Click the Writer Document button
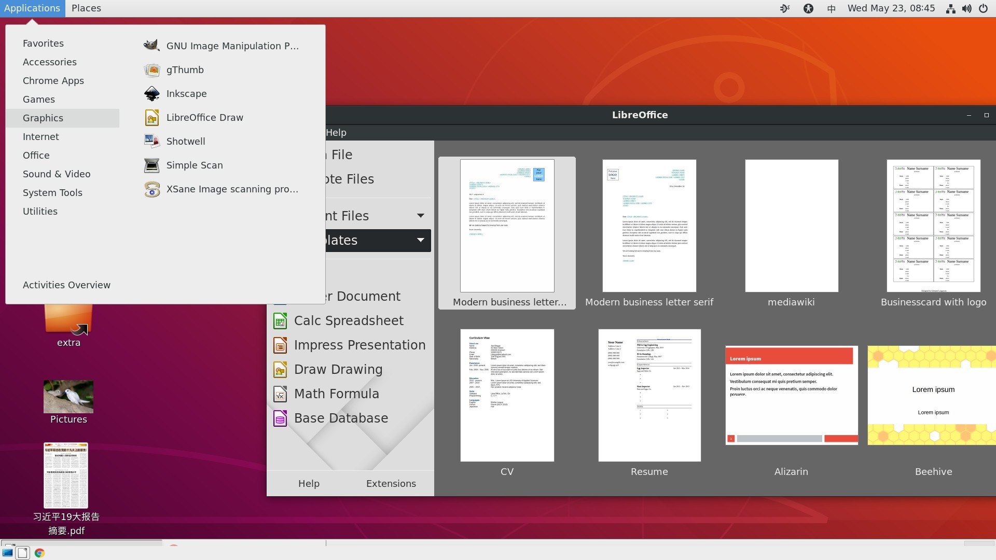 (x=363, y=297)
